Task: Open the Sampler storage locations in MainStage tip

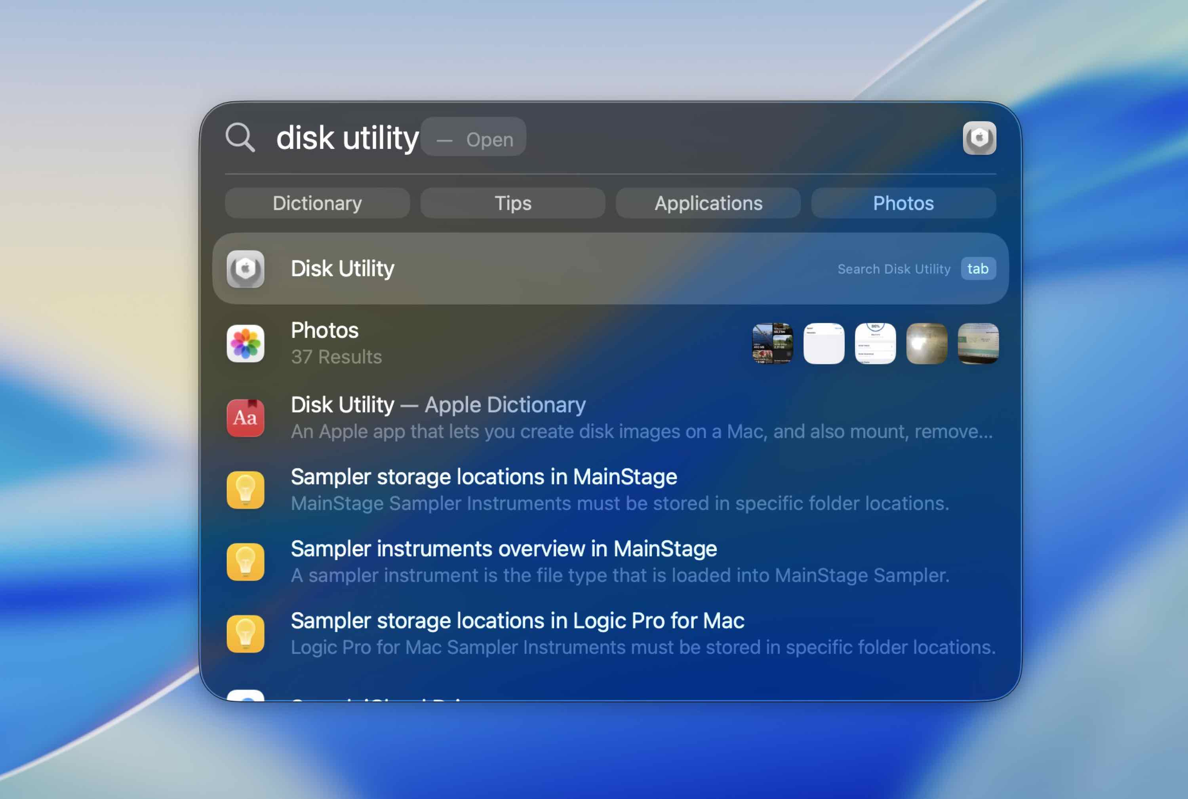Action: (484, 476)
